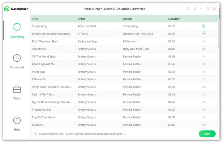Click the Title column header
This screenshot has width=223, height=143.
pyautogui.click(x=53, y=19)
